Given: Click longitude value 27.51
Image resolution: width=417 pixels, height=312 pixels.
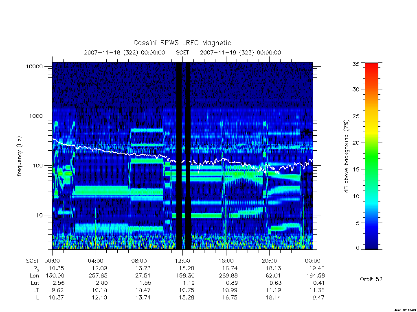Looking at the screenshot, I should click(143, 276).
